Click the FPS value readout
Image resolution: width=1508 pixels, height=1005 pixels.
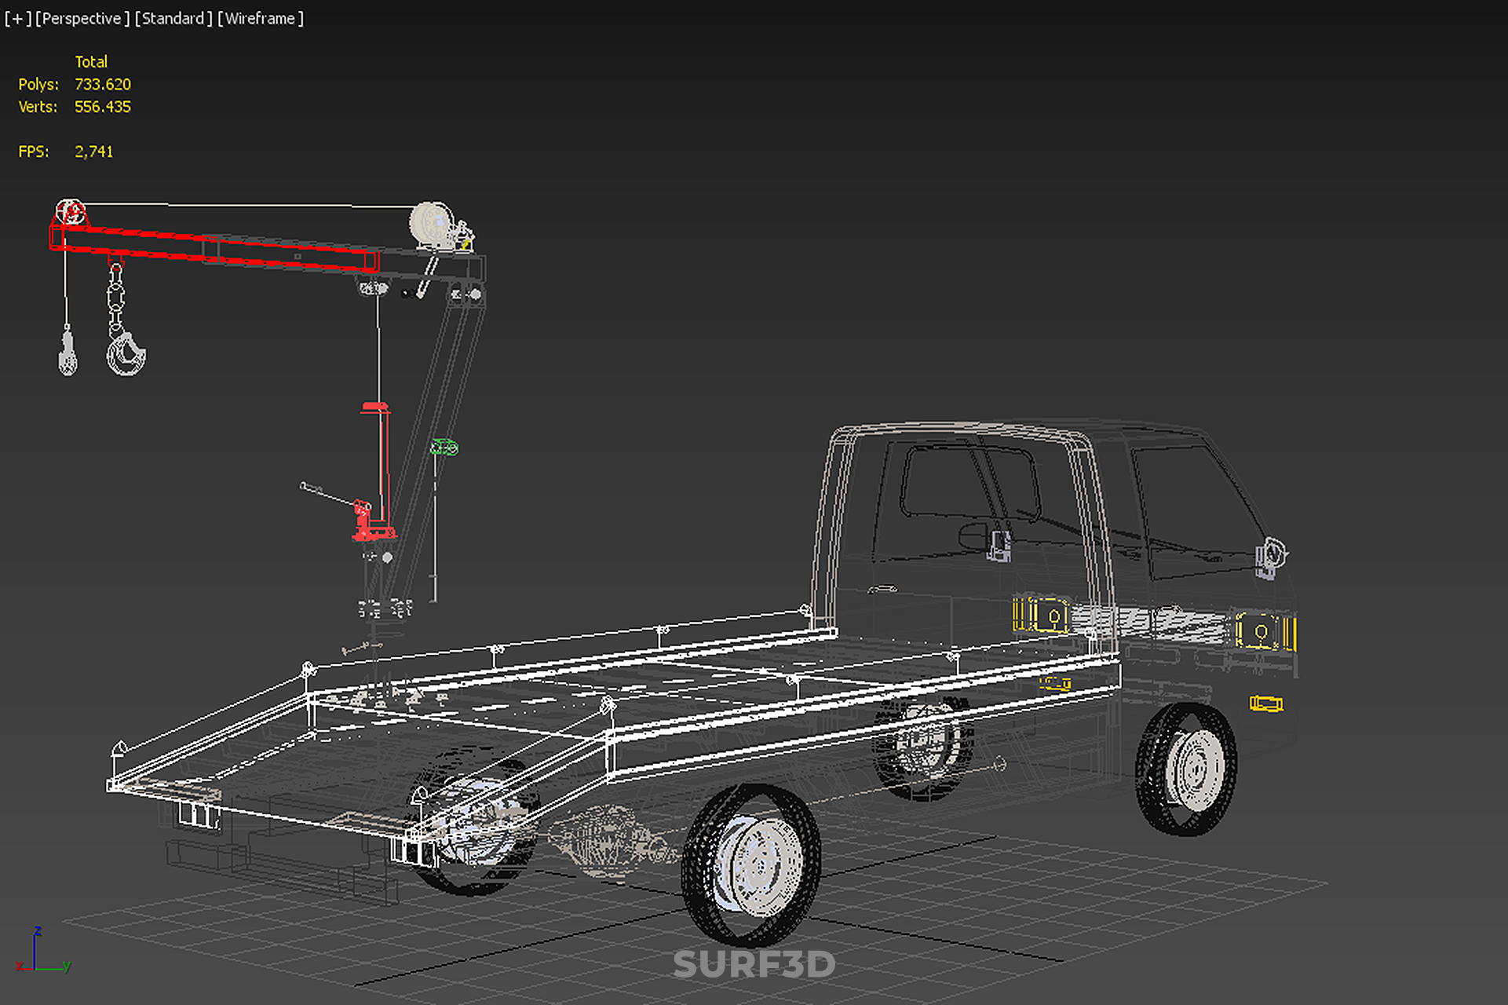(93, 152)
